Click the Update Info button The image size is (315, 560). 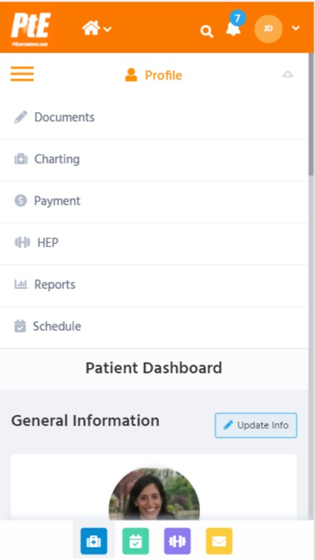tap(256, 426)
